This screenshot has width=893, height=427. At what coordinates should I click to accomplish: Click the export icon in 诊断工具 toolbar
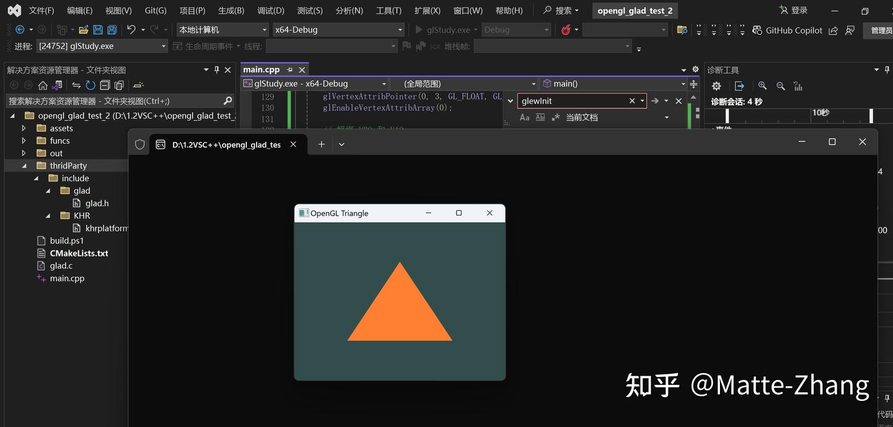[x=738, y=86]
